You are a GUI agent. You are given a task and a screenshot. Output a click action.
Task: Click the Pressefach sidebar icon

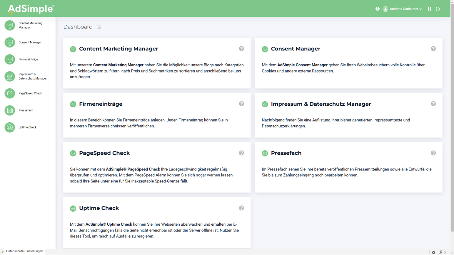(x=10, y=110)
